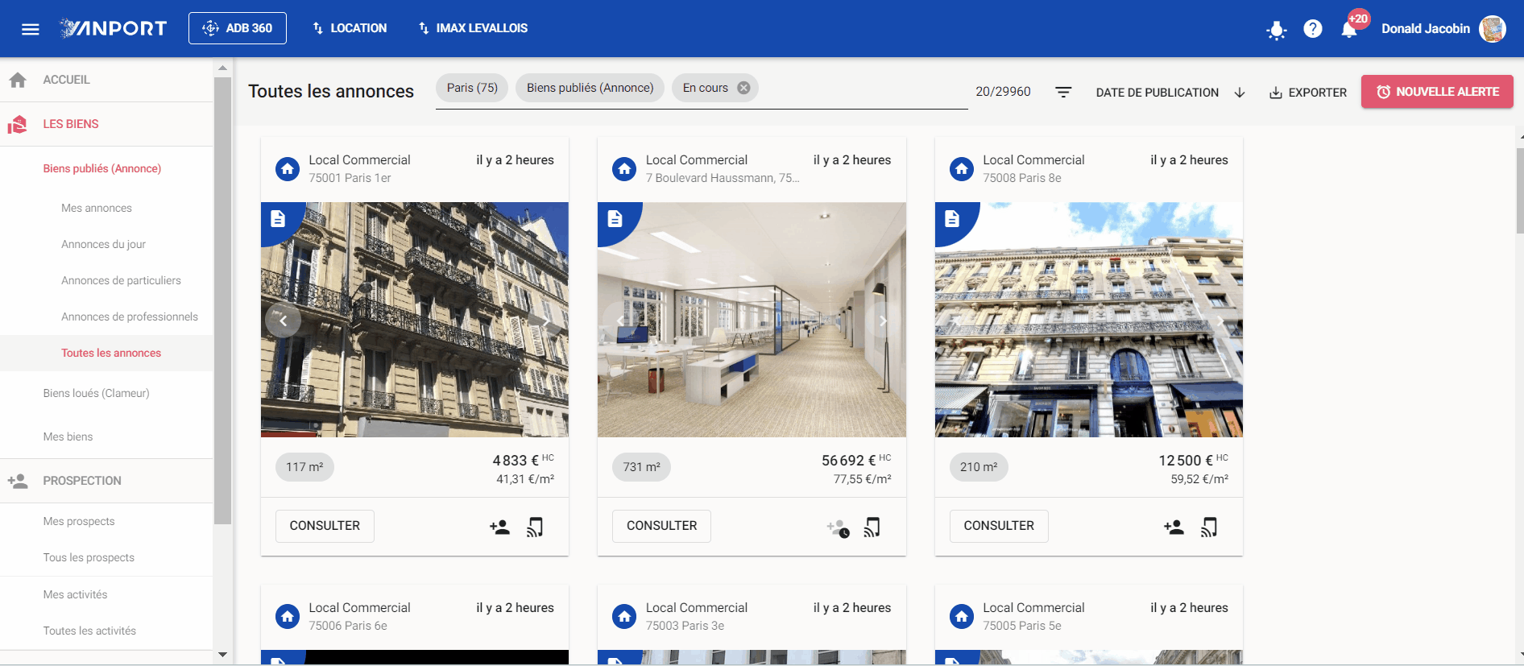
Task: Open the LOCATION selector
Action: click(350, 28)
